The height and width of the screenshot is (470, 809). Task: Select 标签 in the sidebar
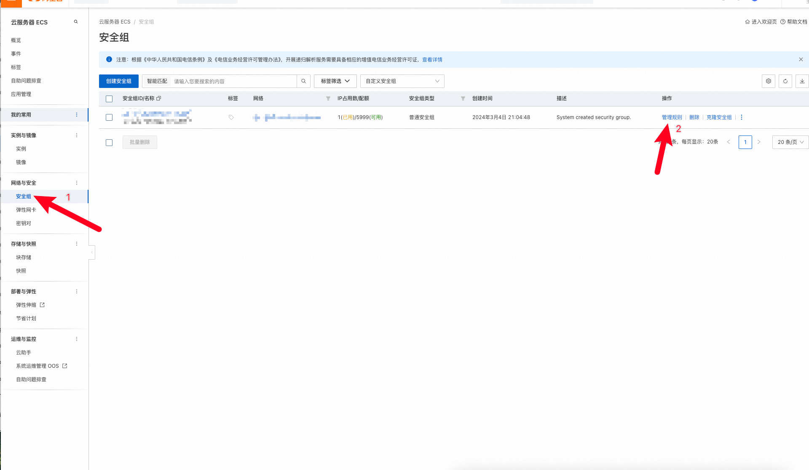tap(16, 67)
